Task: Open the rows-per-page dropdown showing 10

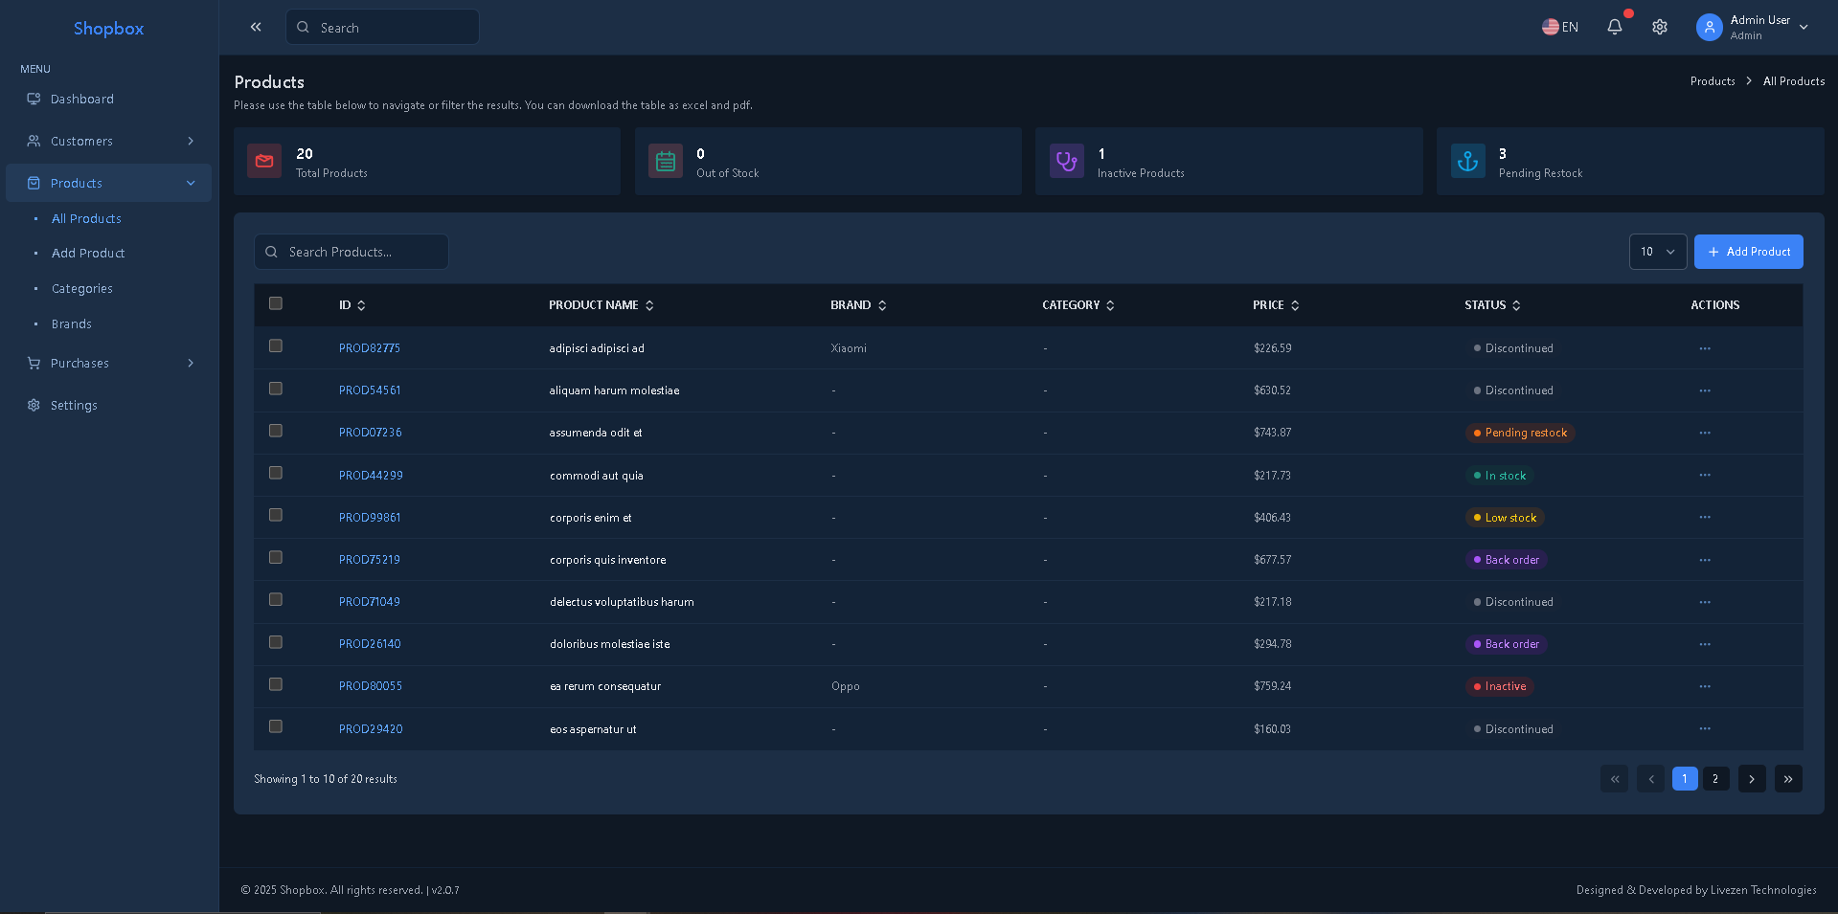Action: coord(1658,252)
